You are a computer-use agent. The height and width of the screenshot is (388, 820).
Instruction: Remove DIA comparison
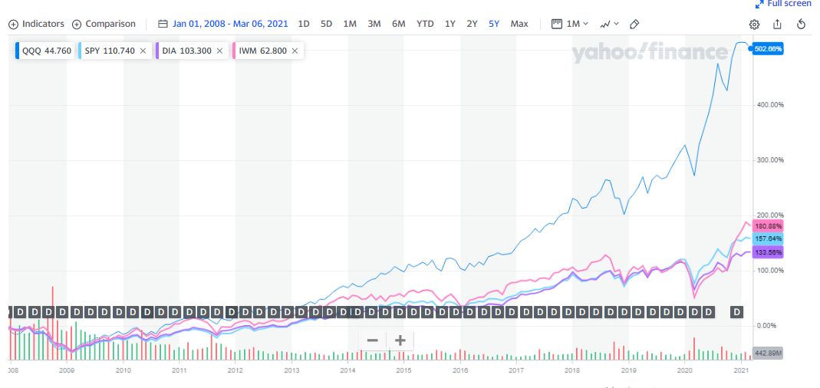pos(219,51)
